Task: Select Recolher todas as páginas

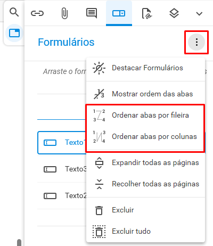Action: click(x=145, y=184)
